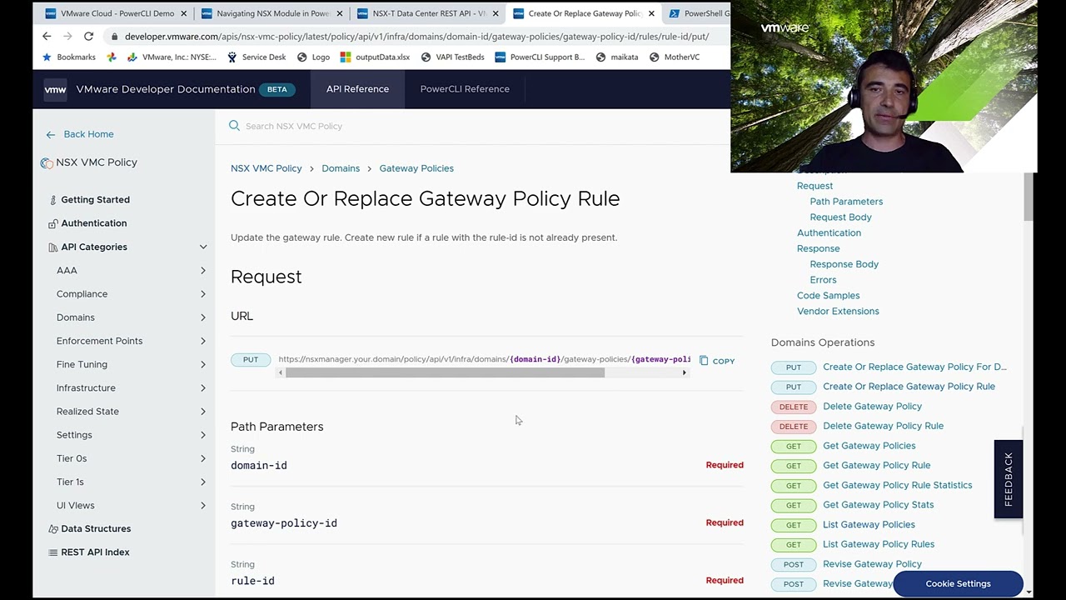Viewport: 1066px width, 600px height.
Task: Click the browser forward arrow
Action: click(67, 36)
